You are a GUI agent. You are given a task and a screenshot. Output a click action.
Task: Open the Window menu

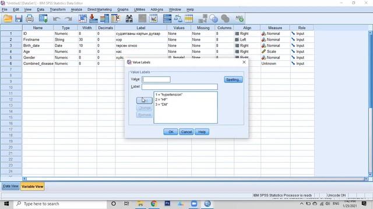click(x=175, y=9)
